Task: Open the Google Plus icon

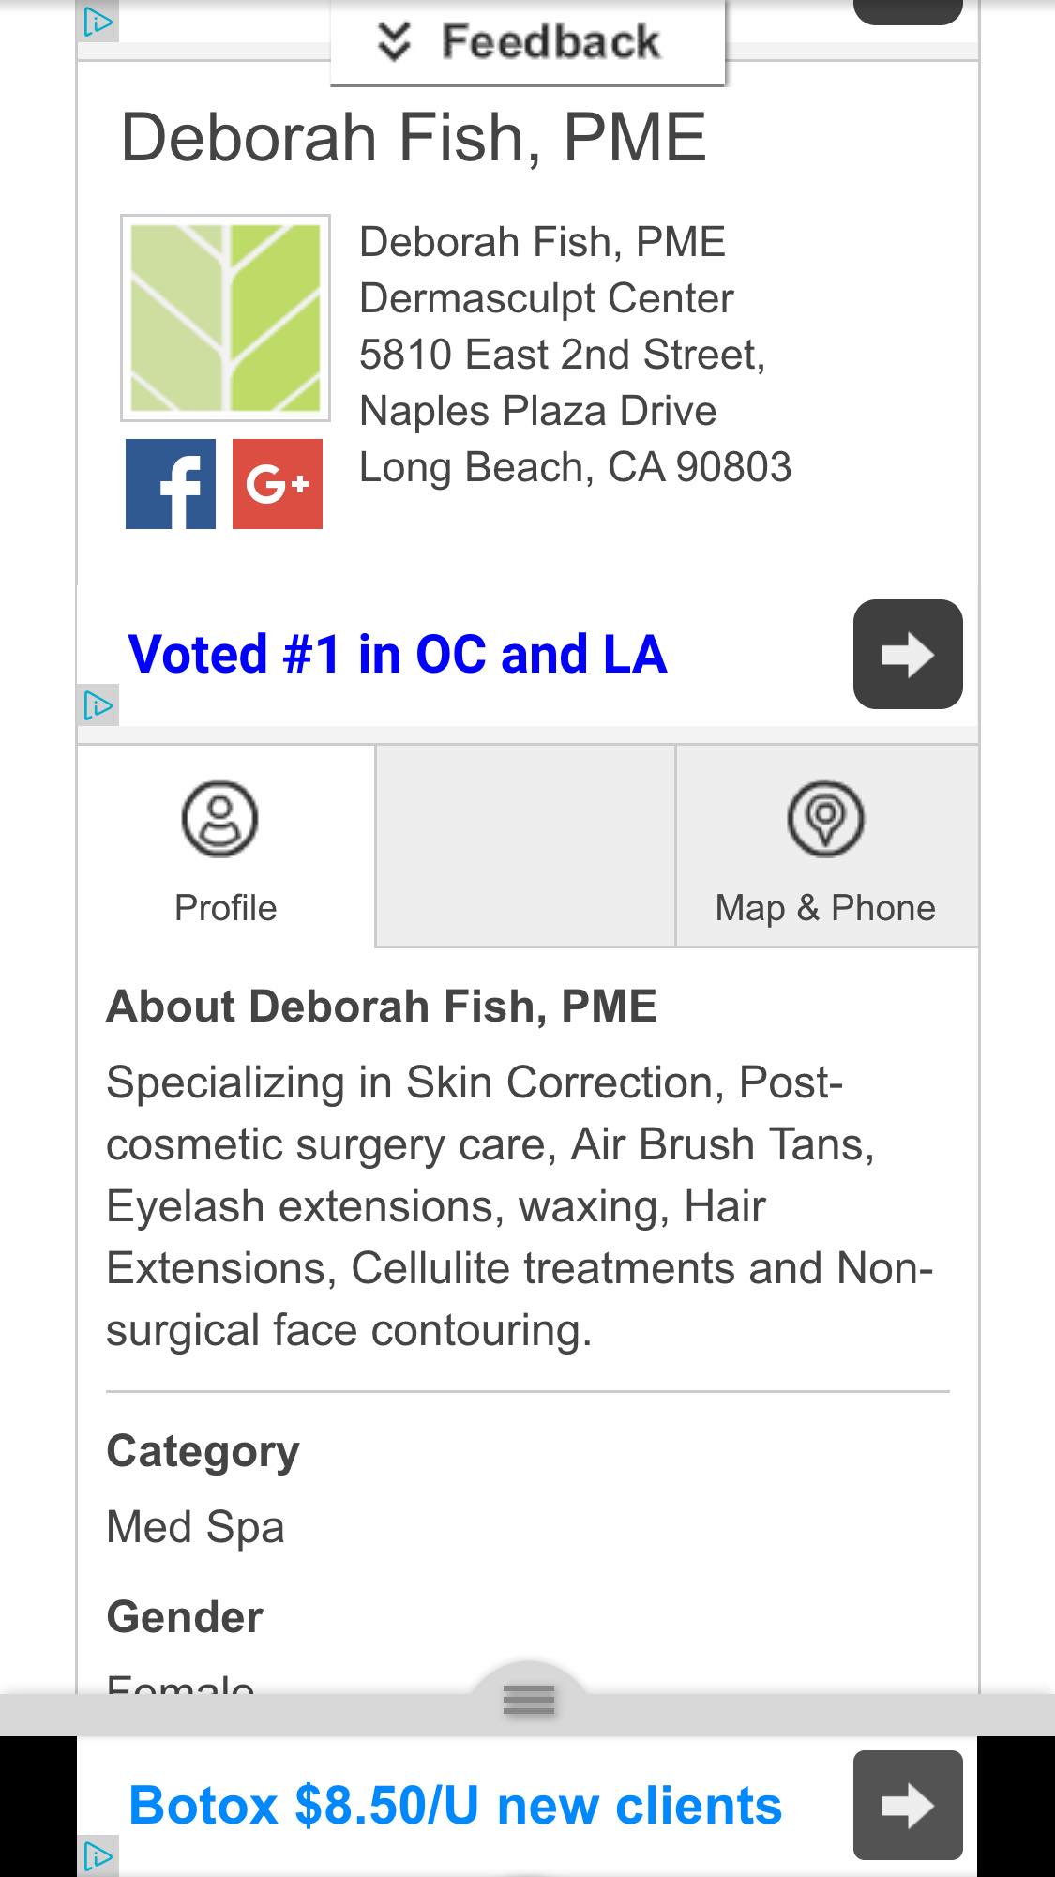Action: click(x=277, y=484)
